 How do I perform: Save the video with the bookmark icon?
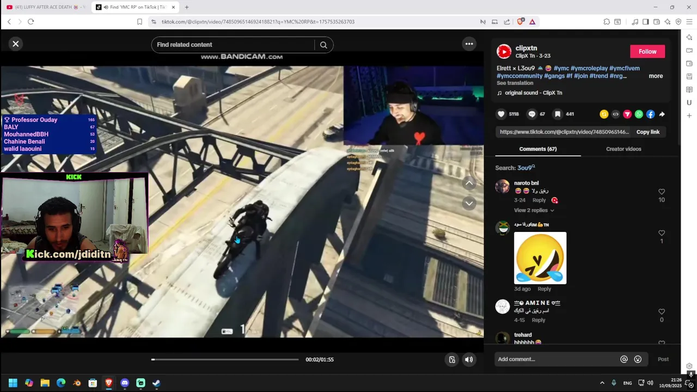[558, 114]
